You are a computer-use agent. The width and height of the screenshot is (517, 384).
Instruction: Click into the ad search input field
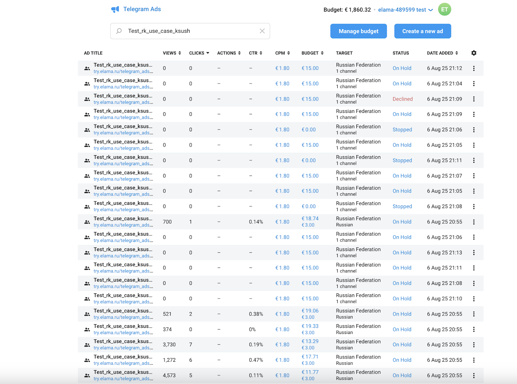[x=191, y=31]
